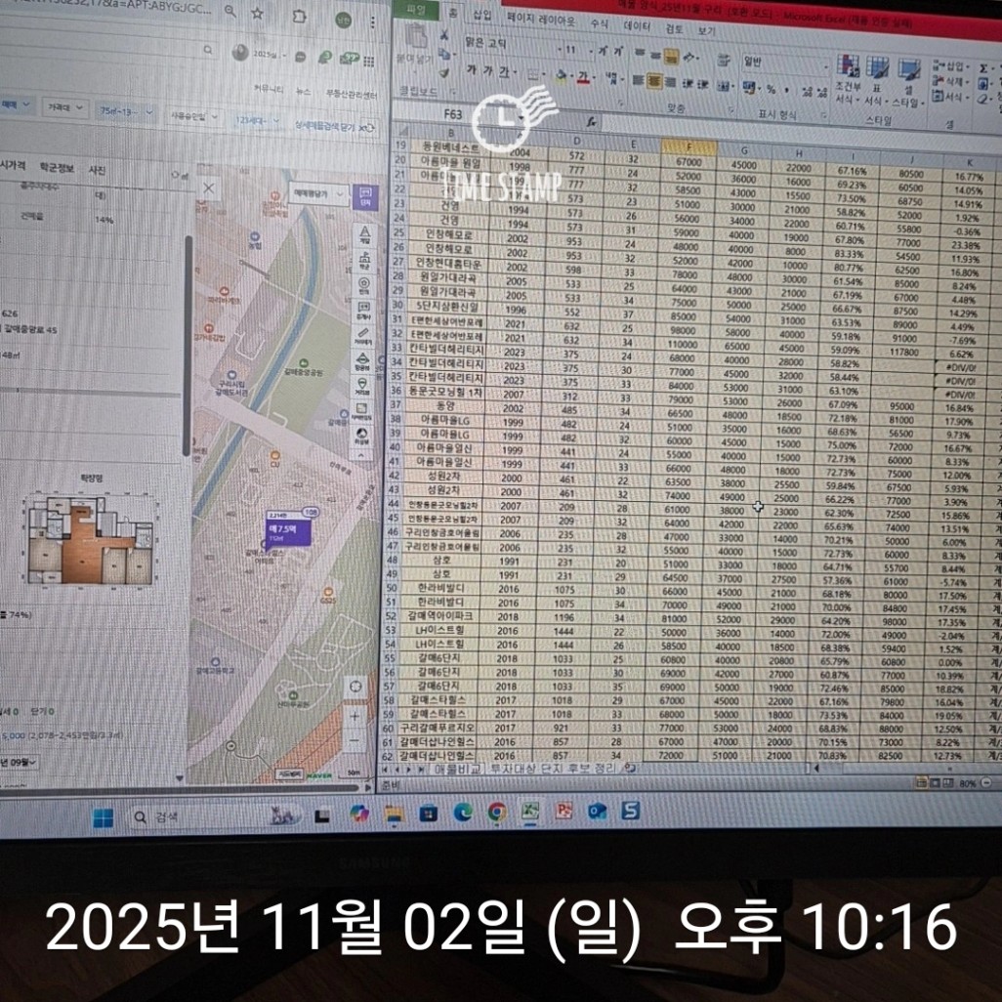
Task: Apply center alignment in Excel ribbon
Action: pyautogui.click(x=653, y=81)
